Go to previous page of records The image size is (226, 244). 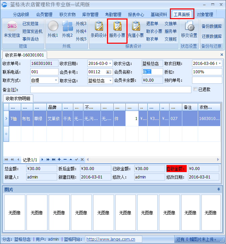(x=12, y=160)
